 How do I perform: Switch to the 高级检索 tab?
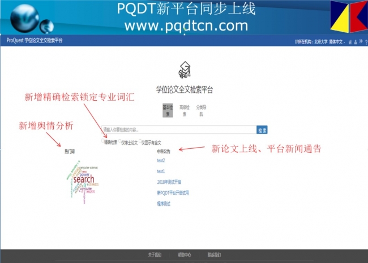coord(185,110)
